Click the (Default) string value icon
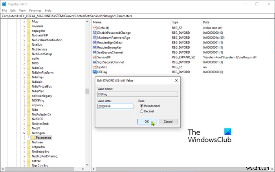 tap(95, 28)
